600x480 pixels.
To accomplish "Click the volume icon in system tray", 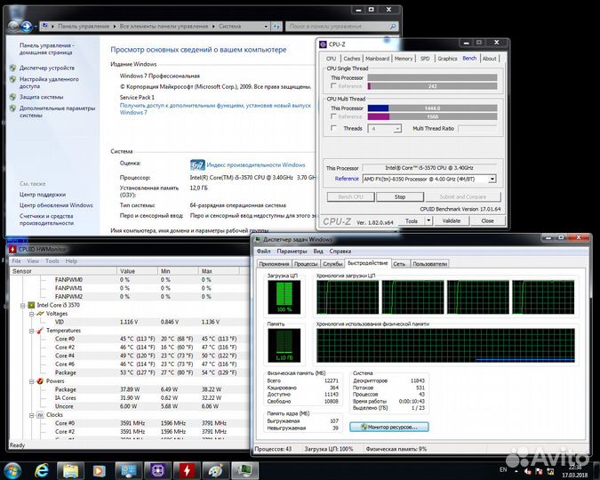I will pos(528,471).
